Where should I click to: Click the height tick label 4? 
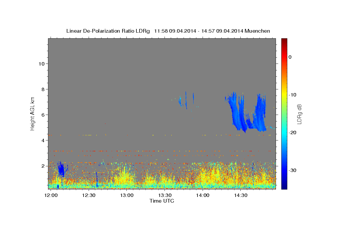click(x=43, y=140)
